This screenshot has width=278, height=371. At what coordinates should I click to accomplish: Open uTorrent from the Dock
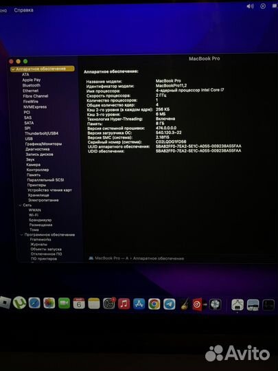tap(19, 302)
